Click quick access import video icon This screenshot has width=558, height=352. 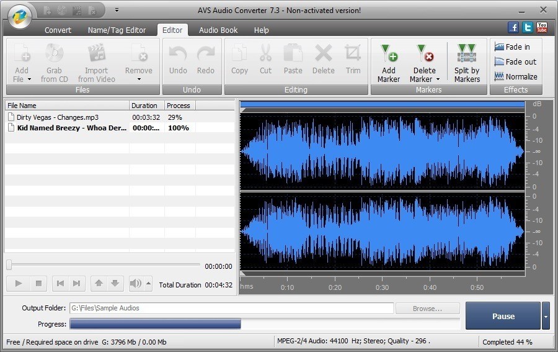click(x=77, y=11)
